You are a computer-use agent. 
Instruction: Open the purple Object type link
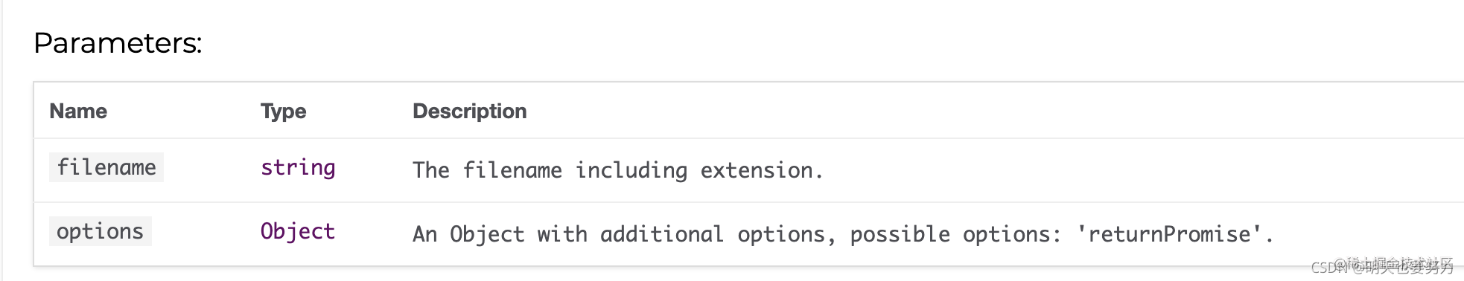click(298, 231)
